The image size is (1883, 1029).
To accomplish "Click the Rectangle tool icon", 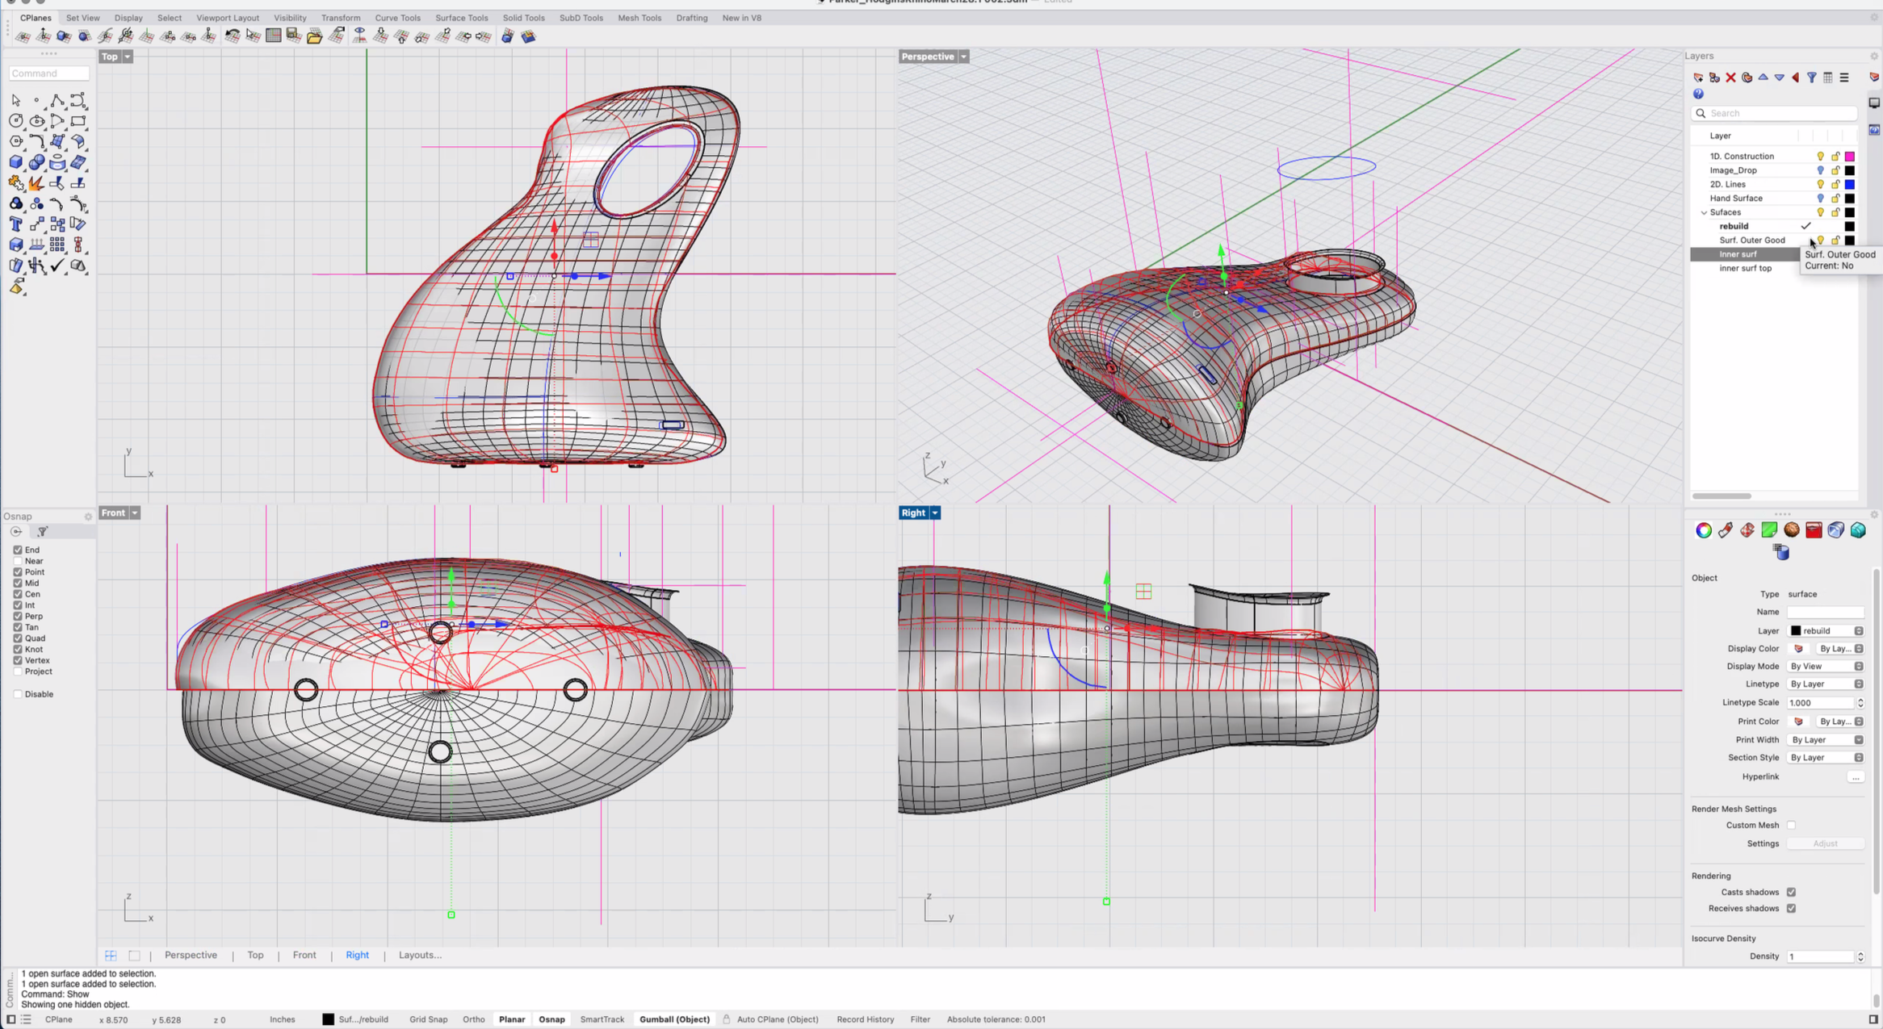I will tap(78, 121).
